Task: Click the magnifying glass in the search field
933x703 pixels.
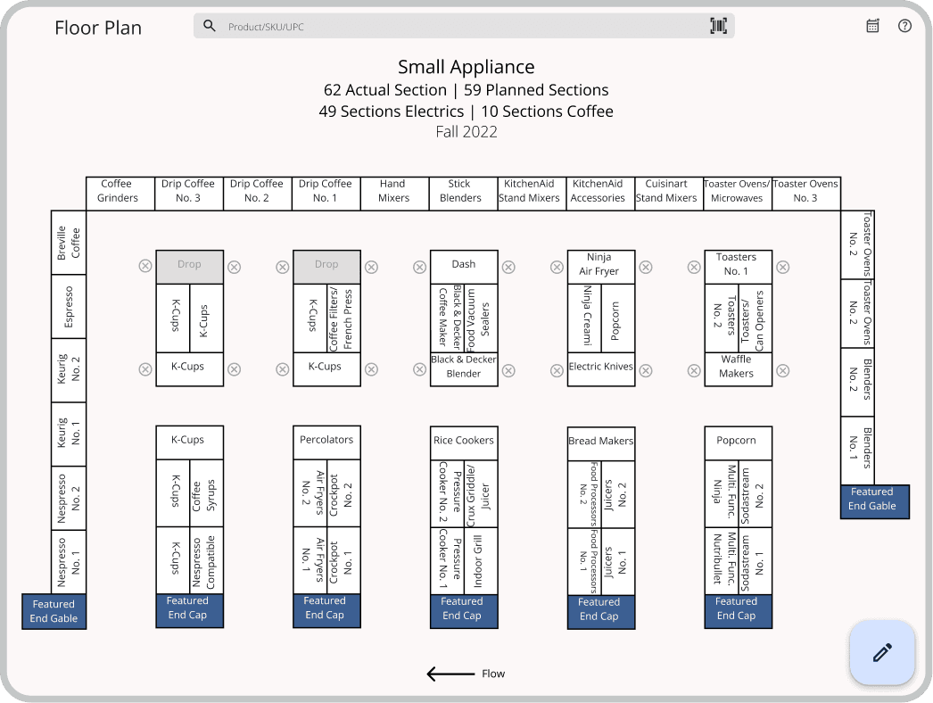Action: pos(209,26)
